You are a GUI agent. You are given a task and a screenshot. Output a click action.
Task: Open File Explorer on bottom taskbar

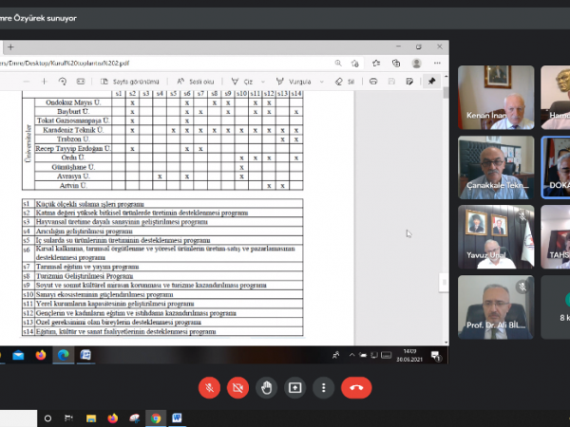(91, 418)
